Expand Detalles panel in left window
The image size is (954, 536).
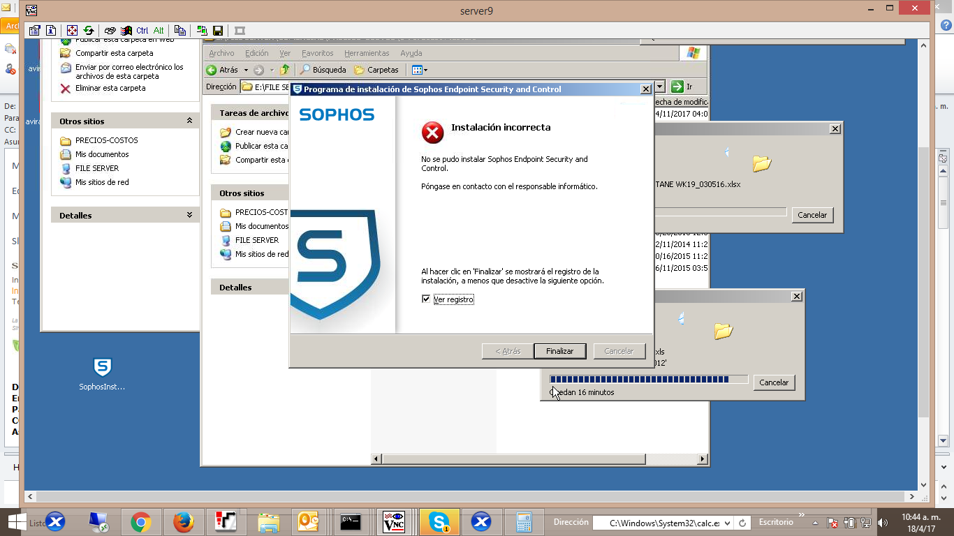pos(189,215)
